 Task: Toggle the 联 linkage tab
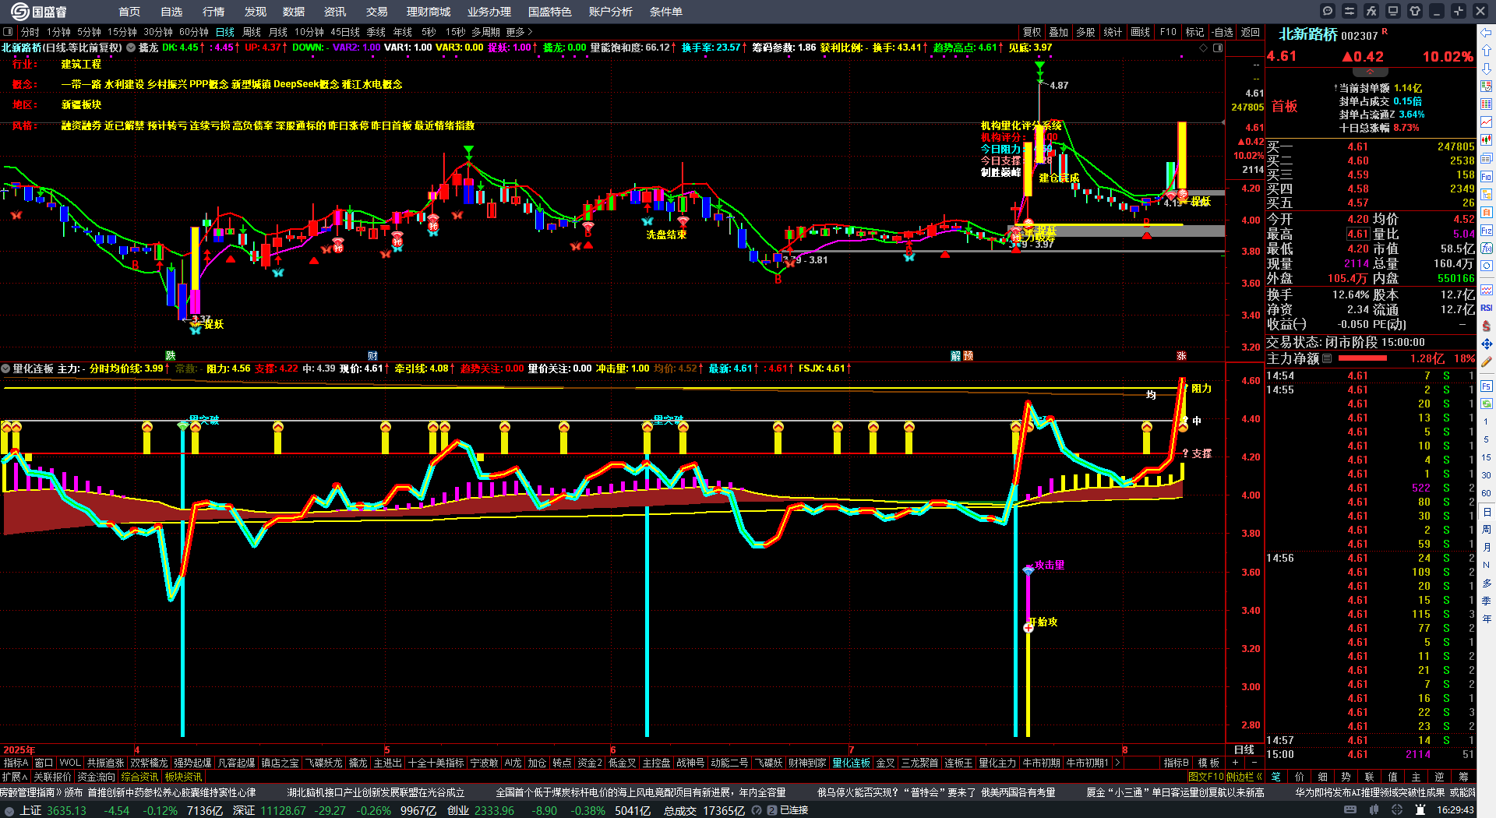point(1370,776)
